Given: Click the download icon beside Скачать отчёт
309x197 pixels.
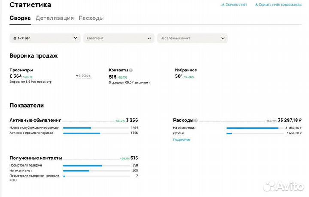Looking at the screenshot, I should click(x=223, y=5).
